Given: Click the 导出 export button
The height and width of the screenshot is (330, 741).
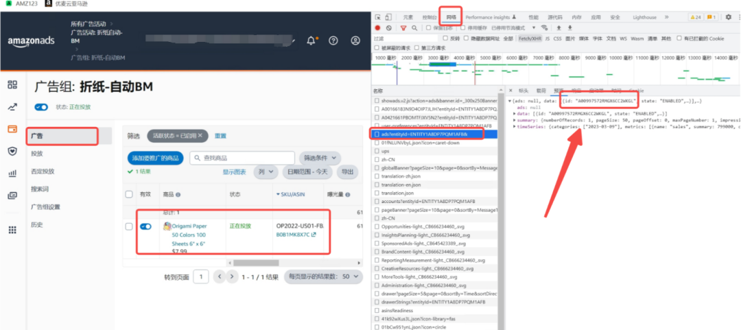Looking at the screenshot, I should pyautogui.click(x=347, y=172).
